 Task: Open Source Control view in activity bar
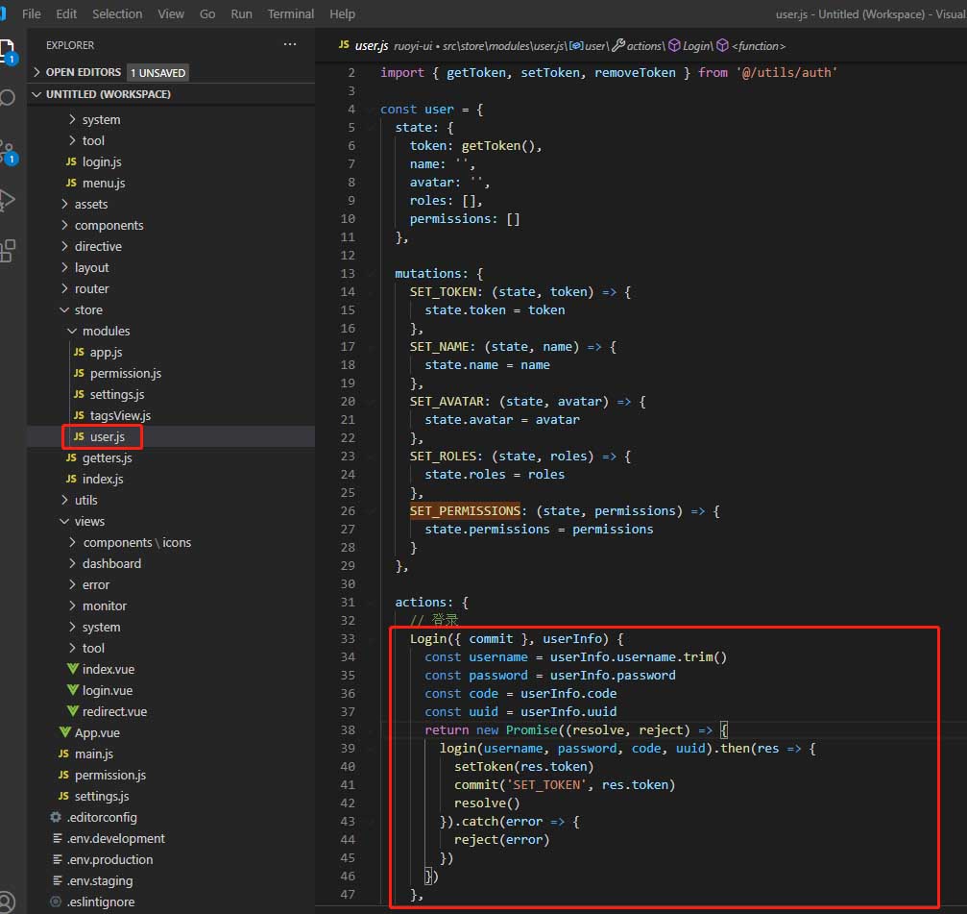[8, 151]
